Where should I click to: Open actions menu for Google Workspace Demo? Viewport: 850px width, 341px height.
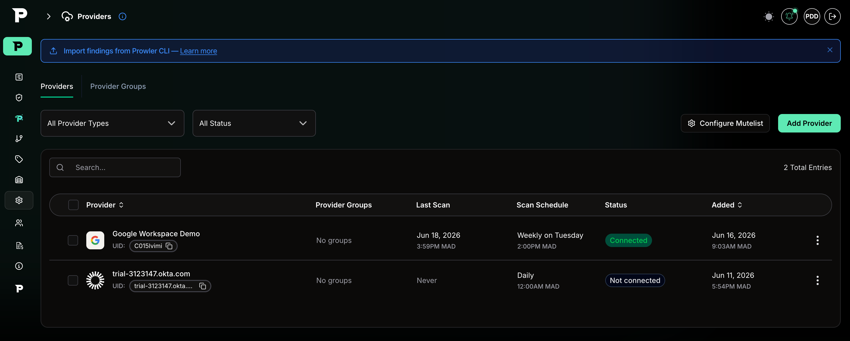pyautogui.click(x=817, y=240)
